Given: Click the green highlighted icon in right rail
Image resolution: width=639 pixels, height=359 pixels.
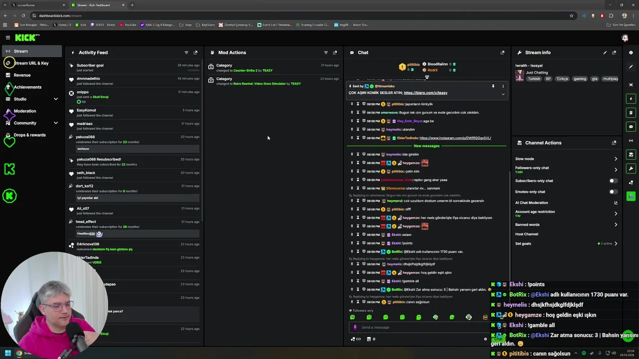Looking at the screenshot, I should pyautogui.click(x=631, y=196).
